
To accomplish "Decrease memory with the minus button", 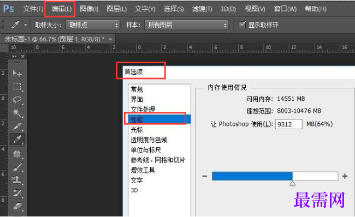I will coord(204,176).
